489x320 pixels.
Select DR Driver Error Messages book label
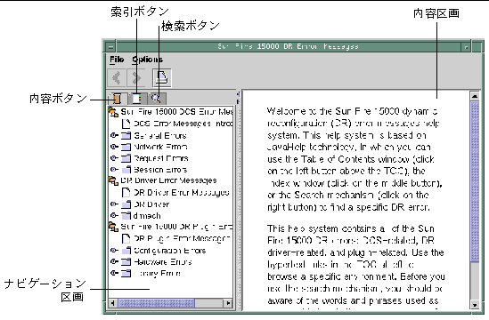[168, 180]
